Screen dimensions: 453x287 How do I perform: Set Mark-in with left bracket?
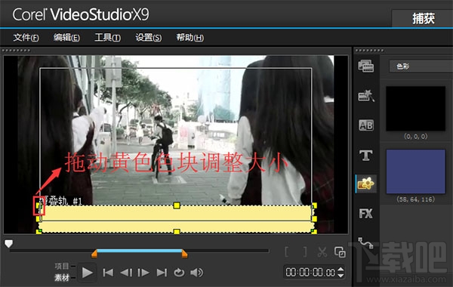287,252
